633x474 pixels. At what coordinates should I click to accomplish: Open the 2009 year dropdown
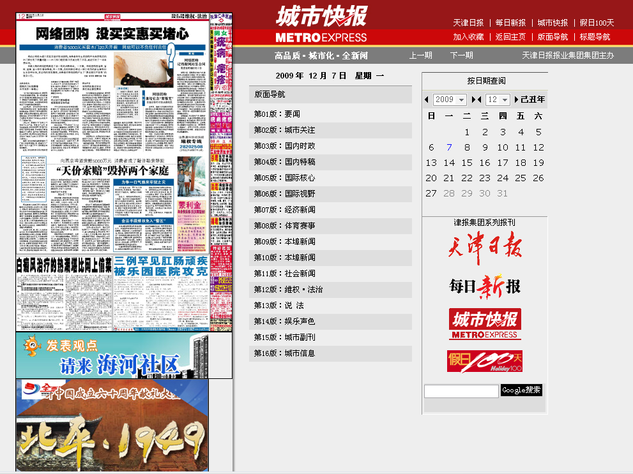(450, 100)
